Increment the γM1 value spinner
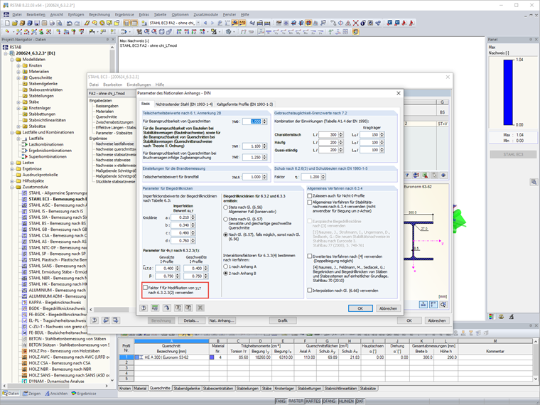Screen dimensions: 540x405 pos(266,144)
